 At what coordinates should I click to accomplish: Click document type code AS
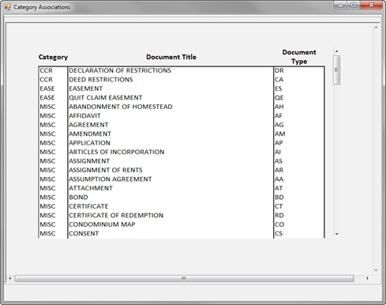pyautogui.click(x=279, y=161)
